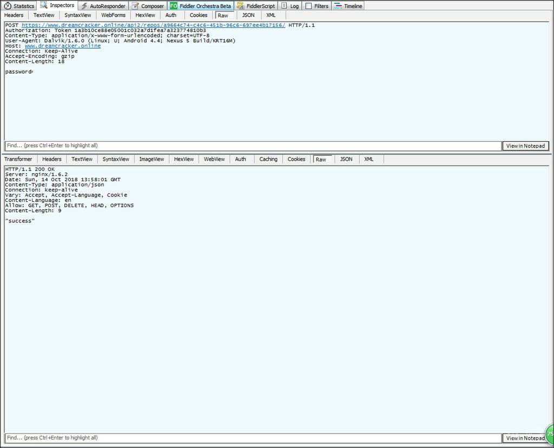Select response JSON inspector tab
This screenshot has height=448, width=554.
(346, 159)
